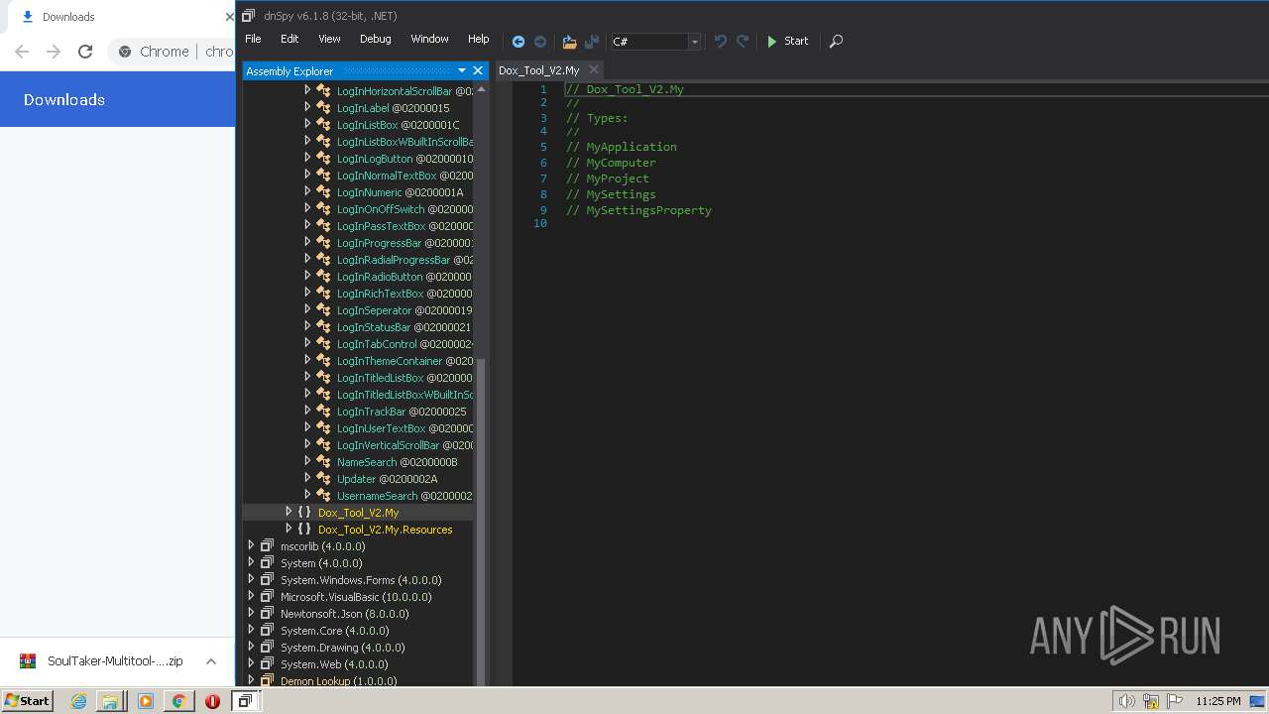Launch Internet Explorer from the taskbar

click(78, 701)
